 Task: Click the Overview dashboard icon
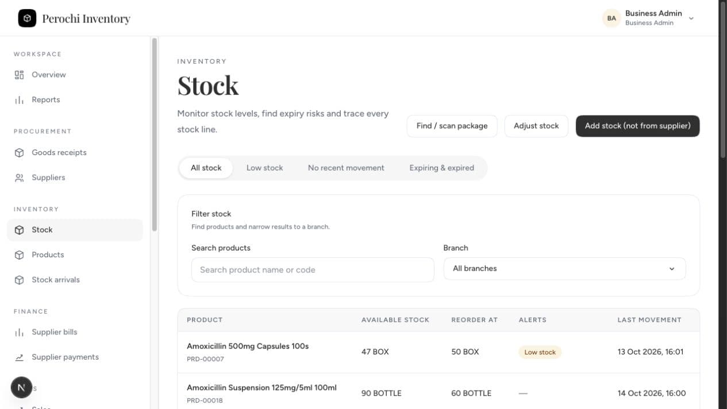[x=20, y=75]
